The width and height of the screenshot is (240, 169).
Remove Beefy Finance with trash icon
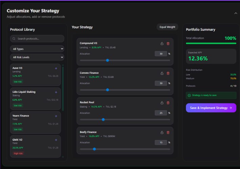tap(168, 132)
